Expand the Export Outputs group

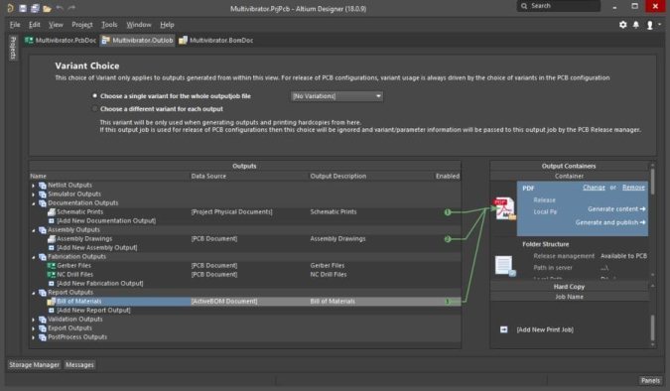[34, 328]
